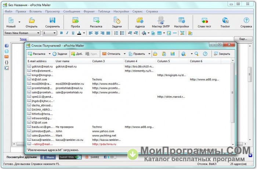Image resolution: width=257 pixels, height=169 pixels.
Task: Open Задачи scheduler in main toolbar
Action: [x=117, y=20]
